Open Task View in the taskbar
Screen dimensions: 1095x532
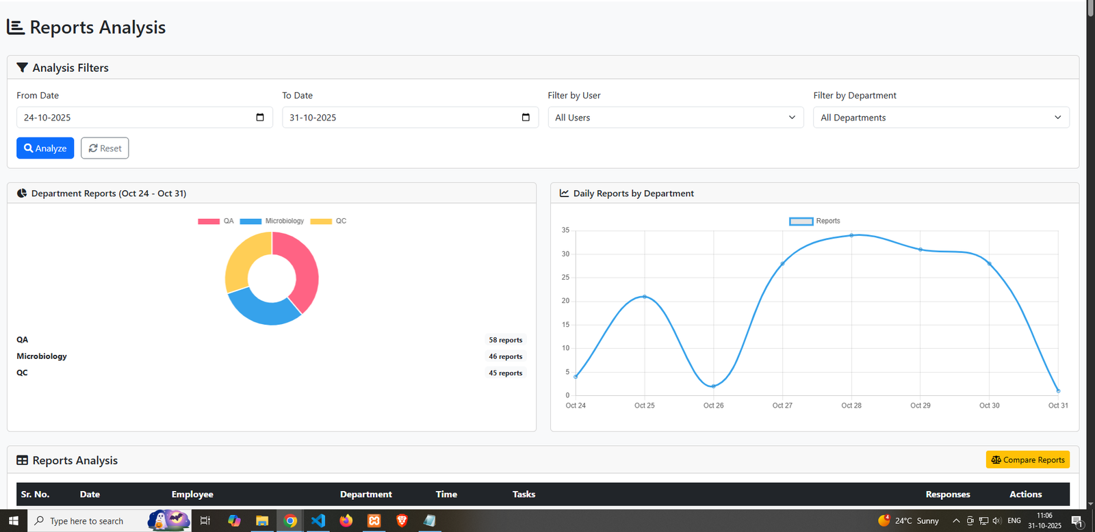(205, 520)
